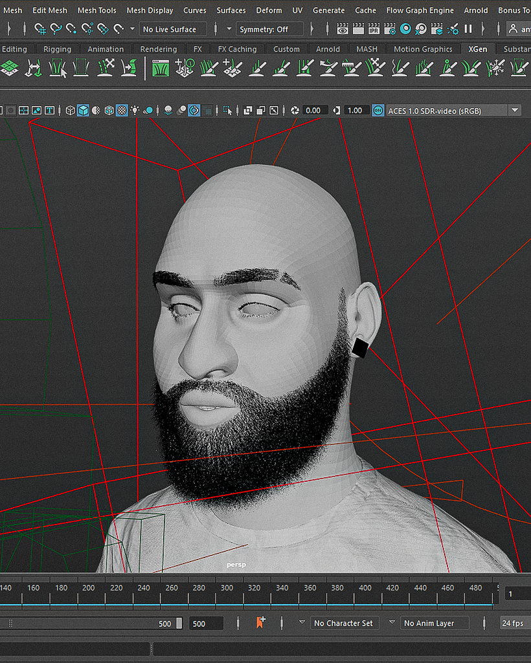Expand the No Character Set dropdown
Screen dimensions: 531x663
pyautogui.click(x=345, y=623)
